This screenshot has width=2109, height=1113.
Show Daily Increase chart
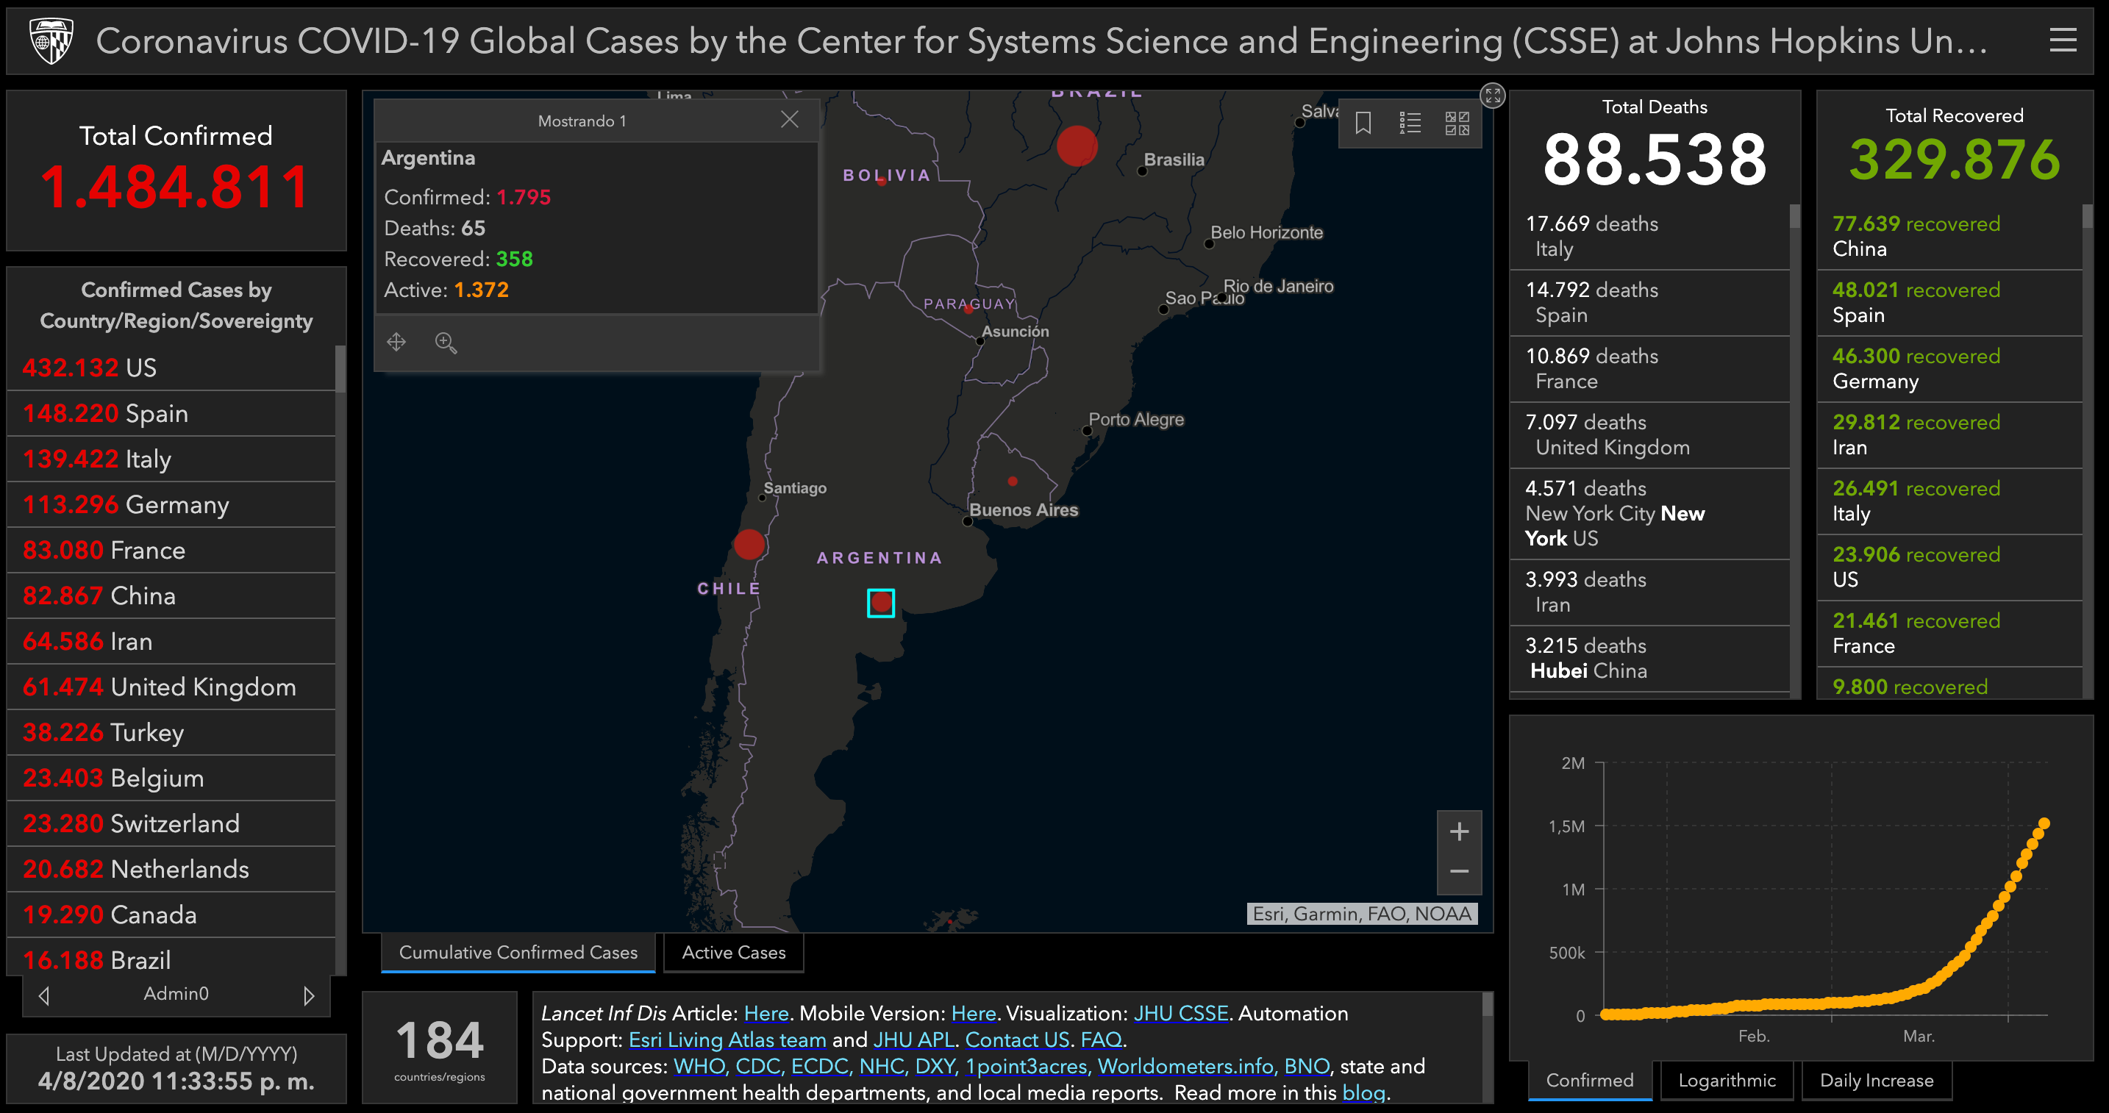(x=1876, y=1080)
